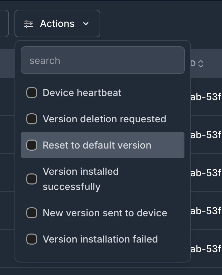The height and width of the screenshot is (275, 222).
Task: Enable the Reset to default version checkbox
Action: [32, 145]
